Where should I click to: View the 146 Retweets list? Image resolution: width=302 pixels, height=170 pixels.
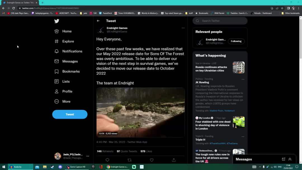tap(105, 151)
